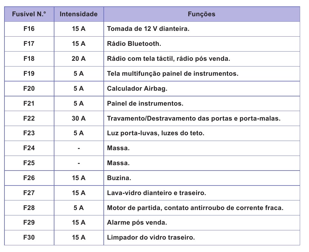
Task: Click the "Calculador Airbag" function text
Action: point(137,89)
